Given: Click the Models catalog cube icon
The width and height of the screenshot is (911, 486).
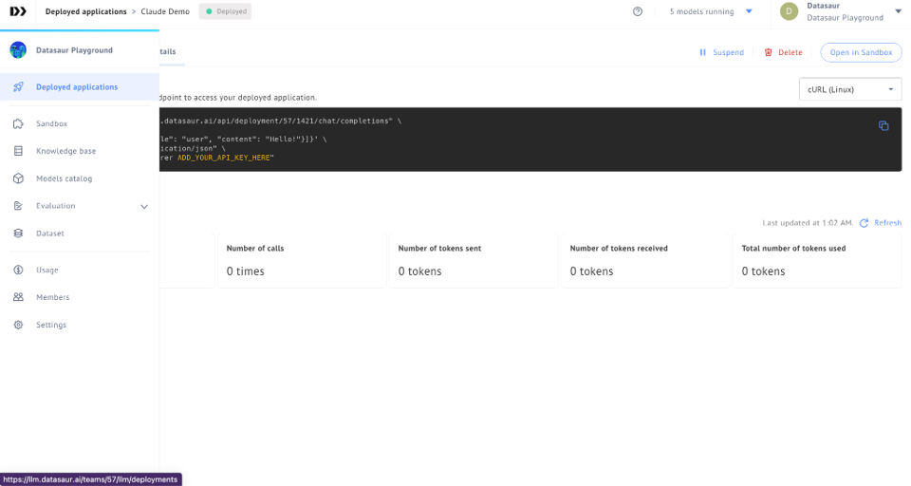Looking at the screenshot, I should (19, 178).
